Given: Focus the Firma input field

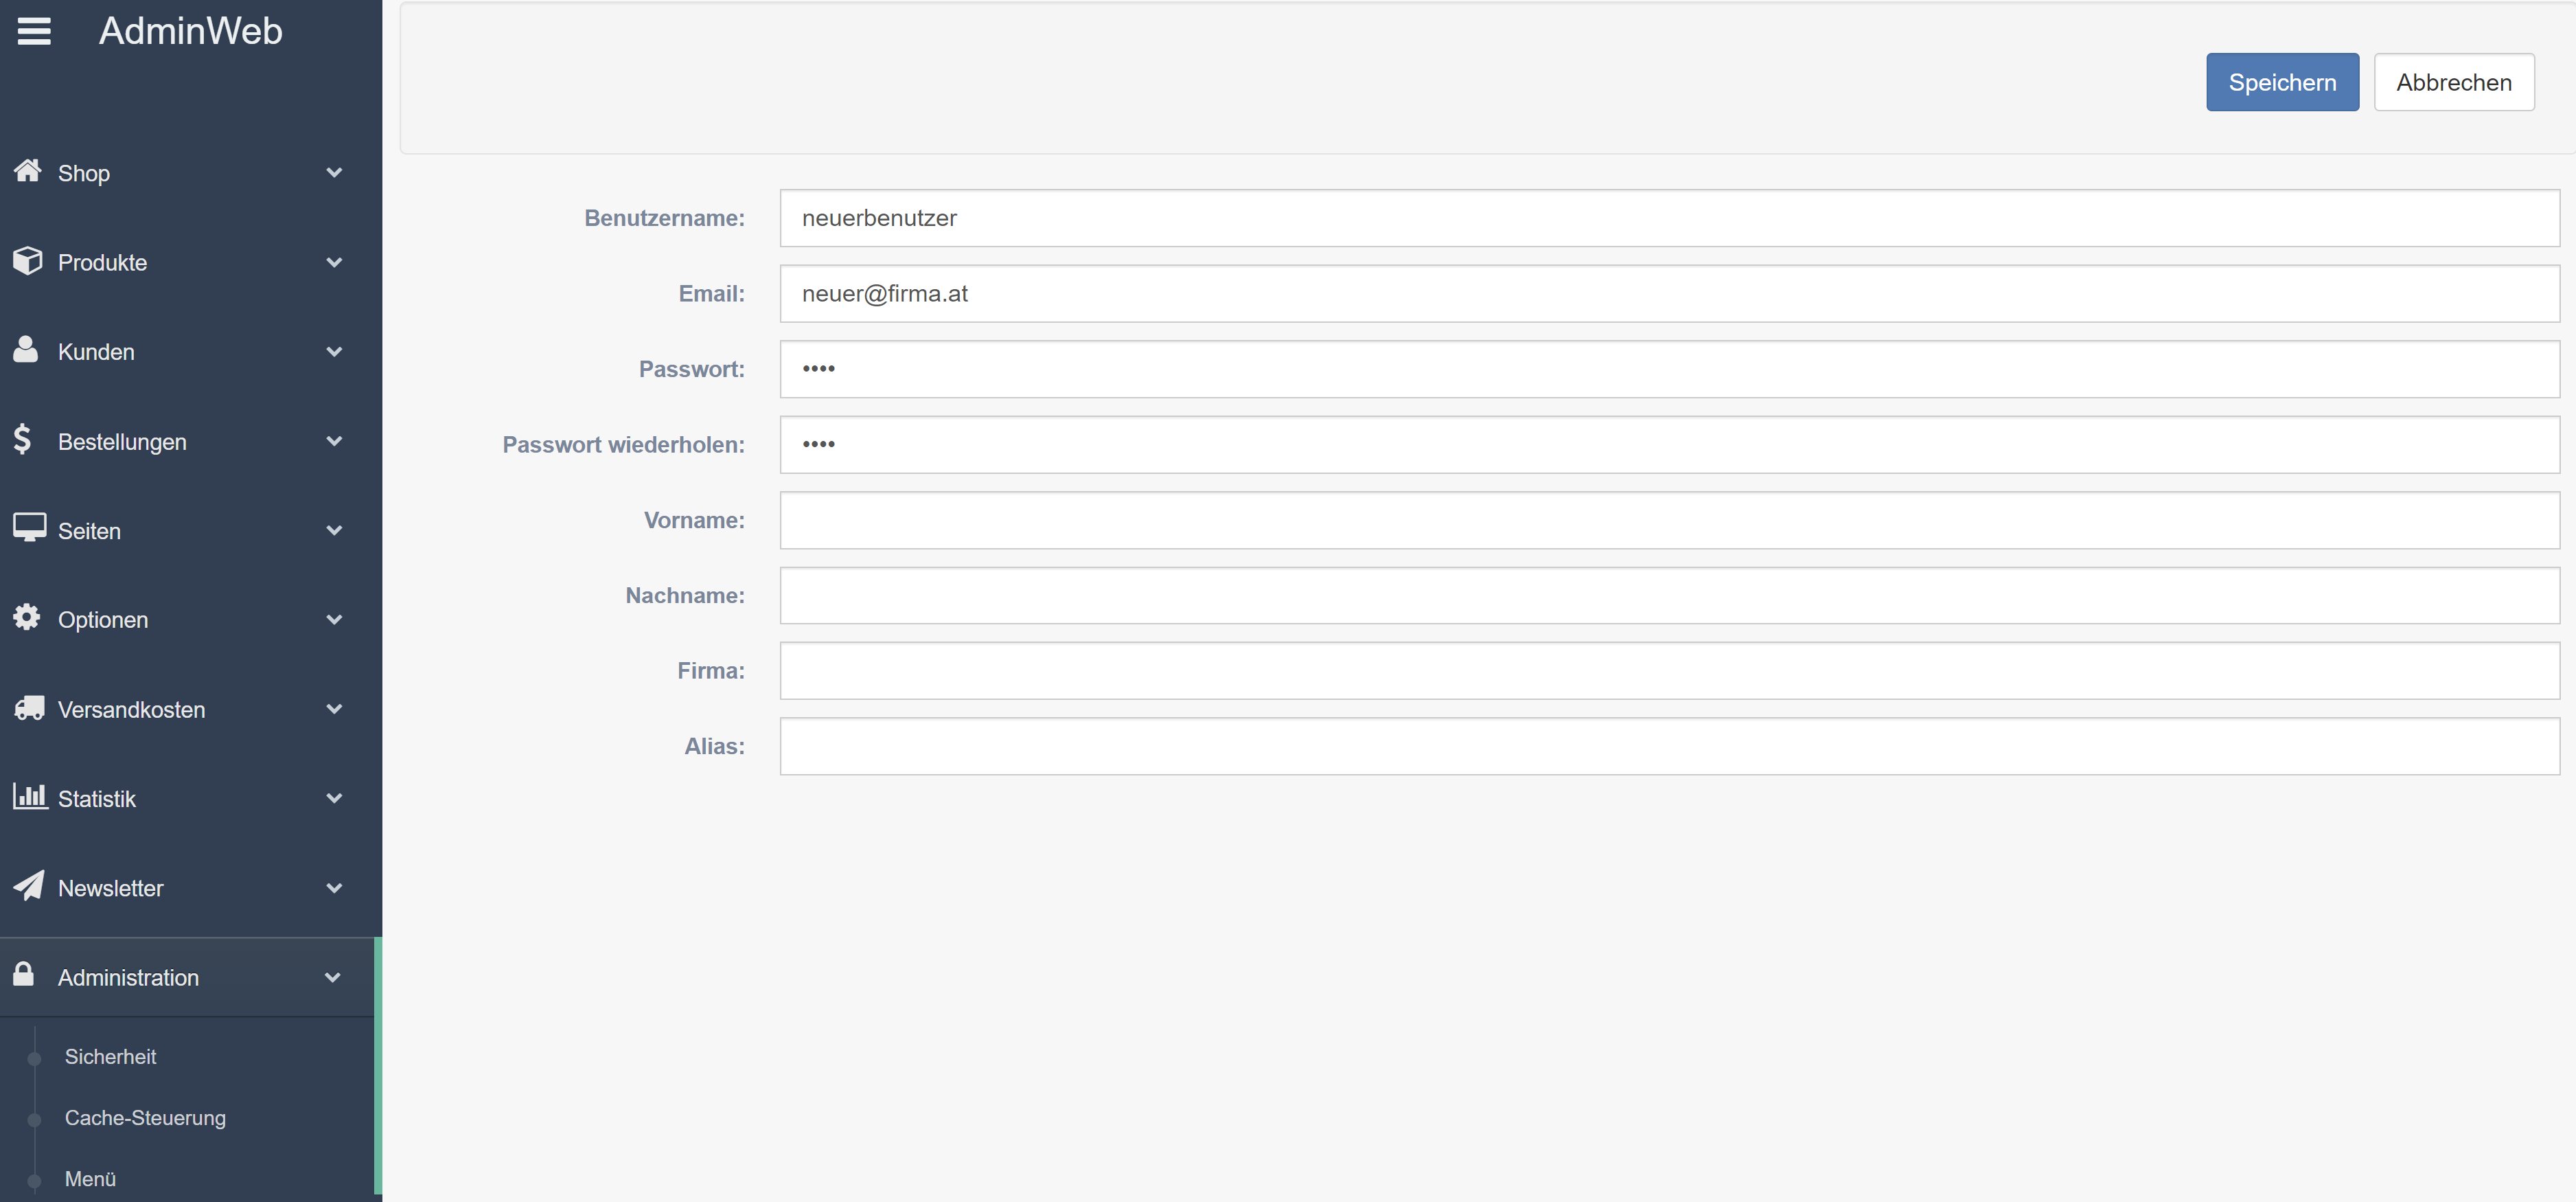Looking at the screenshot, I should (1669, 670).
